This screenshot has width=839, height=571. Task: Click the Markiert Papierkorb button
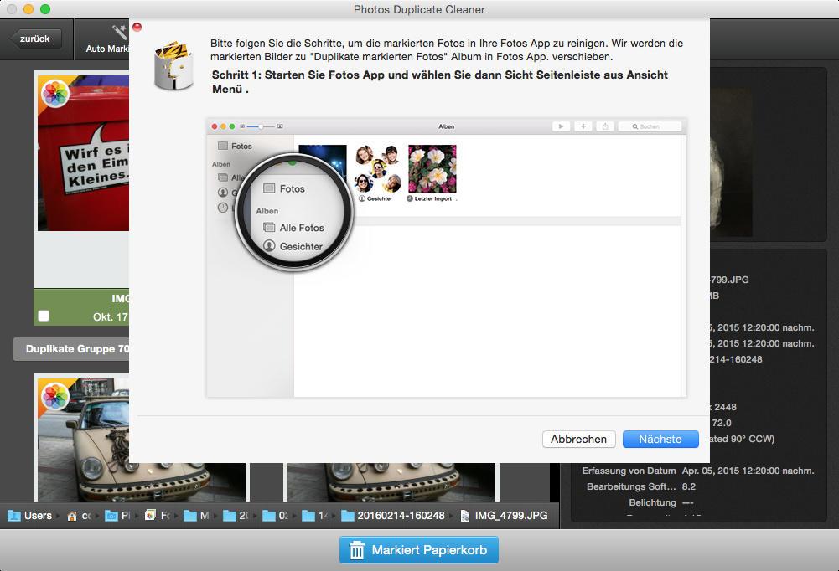(419, 549)
